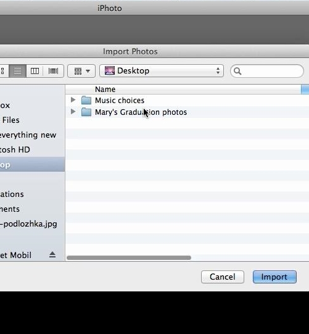This screenshot has height=334, width=309.
Task: Eject the Mobil volume in sidebar
Action: 52,254
